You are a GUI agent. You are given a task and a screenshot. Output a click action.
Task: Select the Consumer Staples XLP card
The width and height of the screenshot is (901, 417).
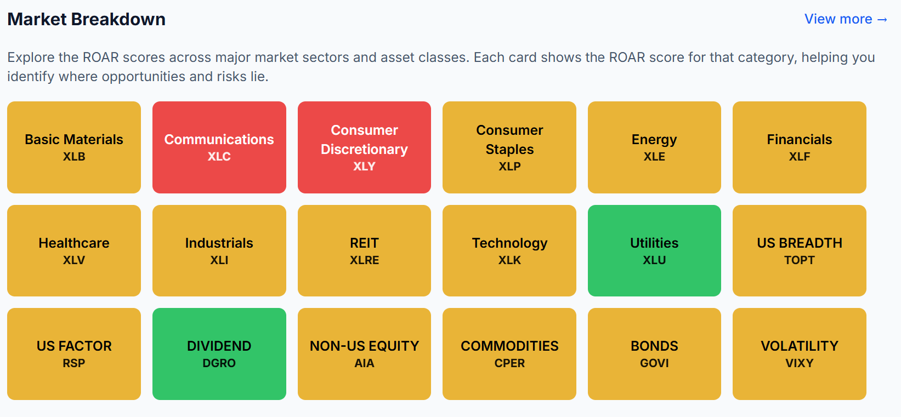[x=509, y=147]
